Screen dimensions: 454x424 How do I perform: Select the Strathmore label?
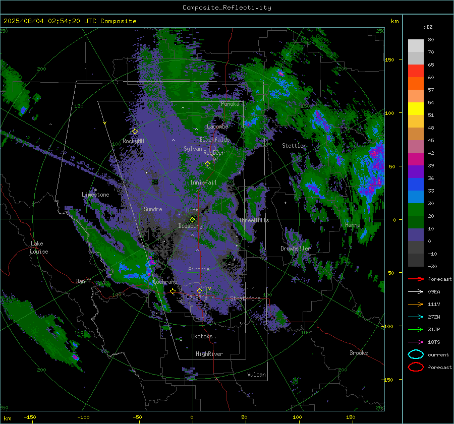[x=245, y=298]
